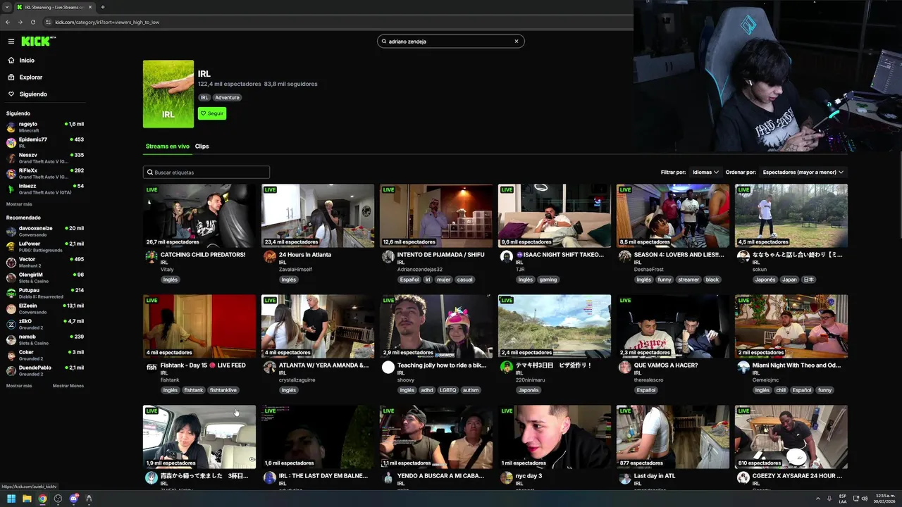Click the fishtank tag under Fishtank stream
The height and width of the screenshot is (507, 902).
tap(194, 390)
